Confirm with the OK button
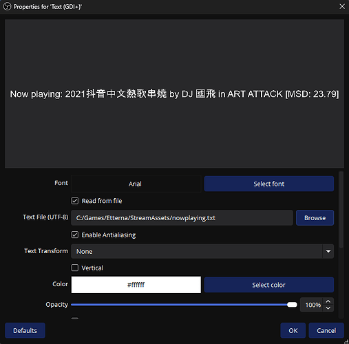 (x=293, y=330)
